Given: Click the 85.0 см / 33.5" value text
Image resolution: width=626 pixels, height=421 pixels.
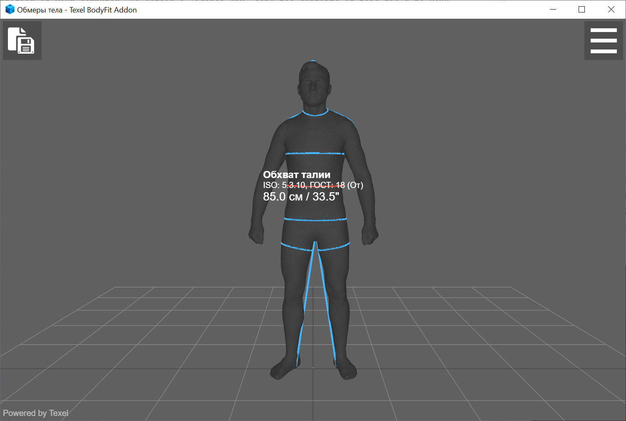Looking at the screenshot, I should pos(301,197).
